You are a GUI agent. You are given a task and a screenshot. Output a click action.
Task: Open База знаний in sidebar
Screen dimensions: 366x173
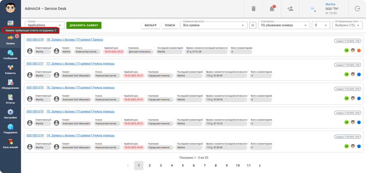tap(10, 144)
